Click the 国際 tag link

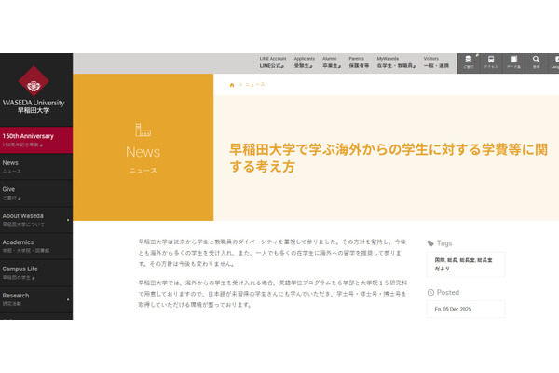440,260
